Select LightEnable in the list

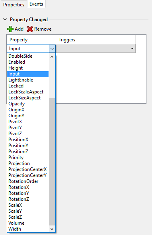point(28,80)
